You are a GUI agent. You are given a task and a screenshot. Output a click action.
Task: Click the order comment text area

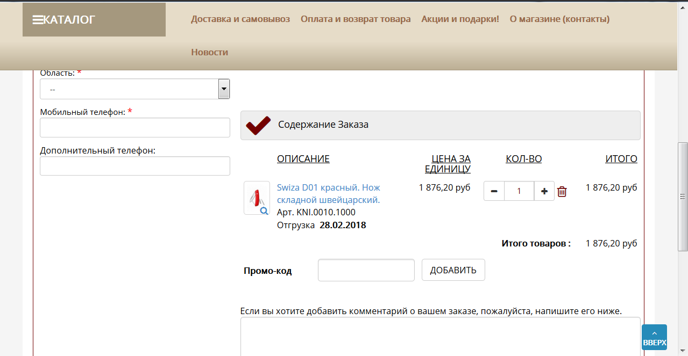[x=440, y=337]
